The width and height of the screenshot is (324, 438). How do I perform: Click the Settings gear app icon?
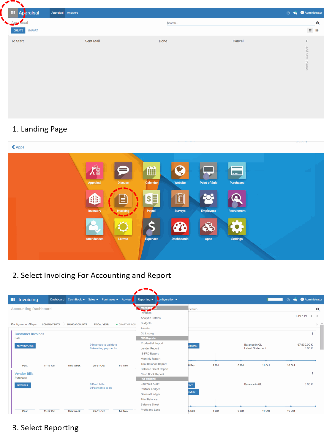[237, 227]
